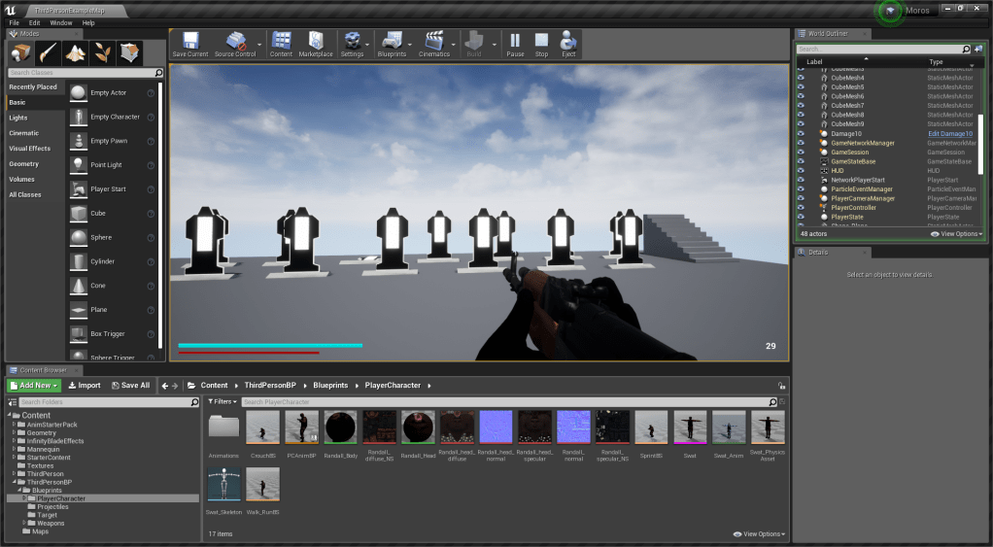Open the Content browser toolbar icon
This screenshot has height=547, width=993.
(281, 41)
